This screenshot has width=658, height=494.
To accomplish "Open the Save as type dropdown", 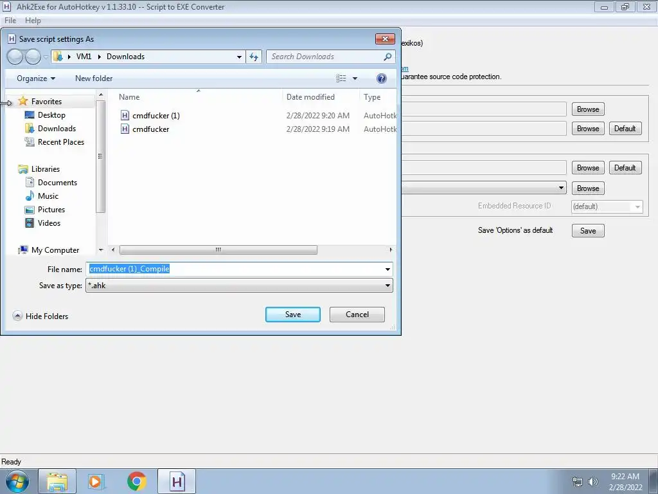I will 387,286.
